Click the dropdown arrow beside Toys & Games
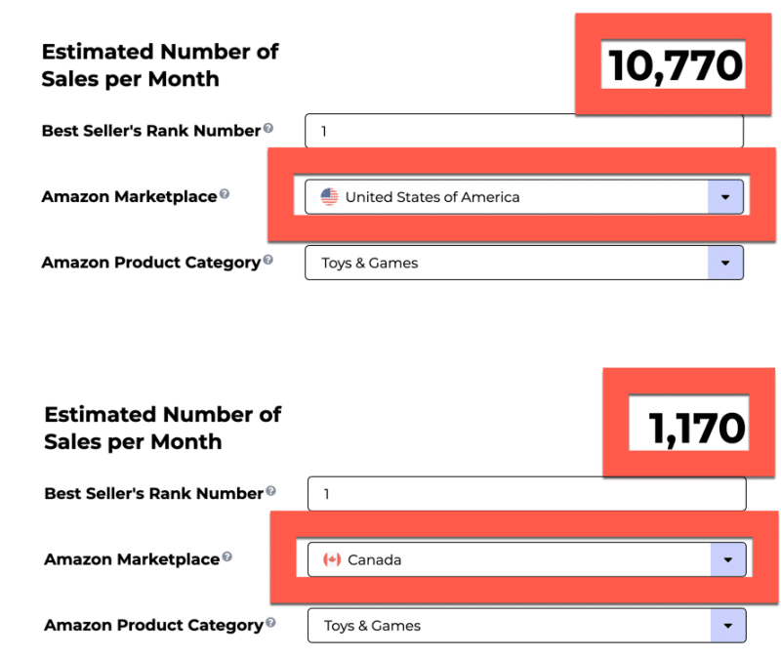 point(726,263)
